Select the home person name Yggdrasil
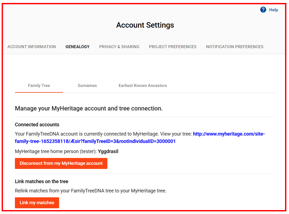 (x=108, y=152)
